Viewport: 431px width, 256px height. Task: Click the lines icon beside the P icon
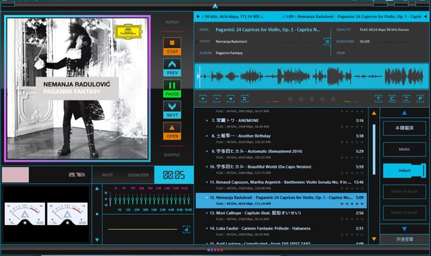tap(406, 98)
